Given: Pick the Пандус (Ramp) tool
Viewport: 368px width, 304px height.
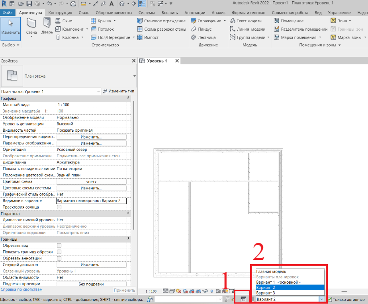Looking at the screenshot, I should pos(201,29).
